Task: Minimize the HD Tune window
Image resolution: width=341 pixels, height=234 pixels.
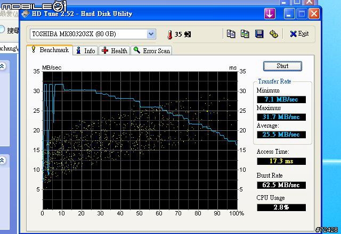Action: pyautogui.click(x=289, y=14)
